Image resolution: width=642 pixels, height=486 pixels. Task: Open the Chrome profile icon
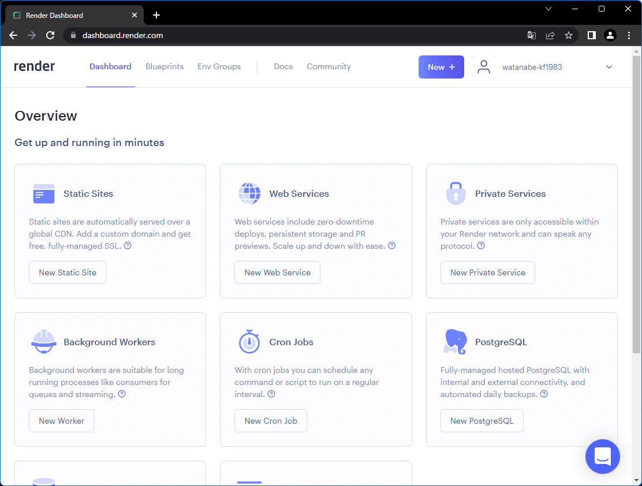pos(610,35)
